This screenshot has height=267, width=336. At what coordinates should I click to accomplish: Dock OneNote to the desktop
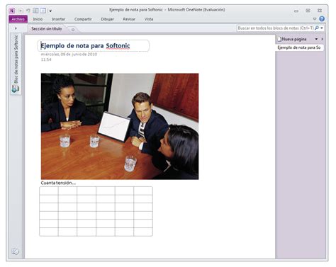click(35, 11)
